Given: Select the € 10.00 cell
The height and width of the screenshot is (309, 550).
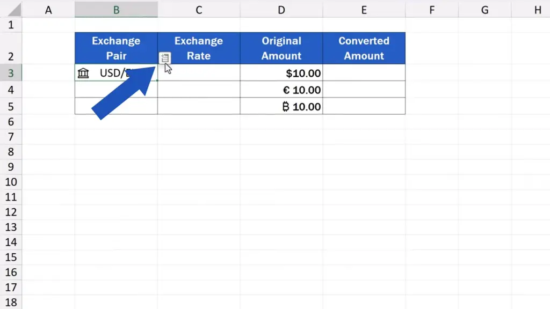Looking at the screenshot, I should pyautogui.click(x=281, y=90).
